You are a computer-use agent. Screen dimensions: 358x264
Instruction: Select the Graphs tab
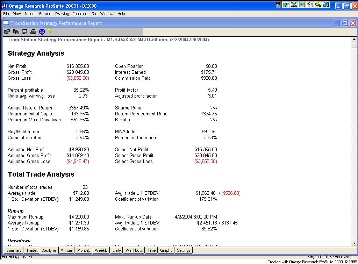click(166, 250)
